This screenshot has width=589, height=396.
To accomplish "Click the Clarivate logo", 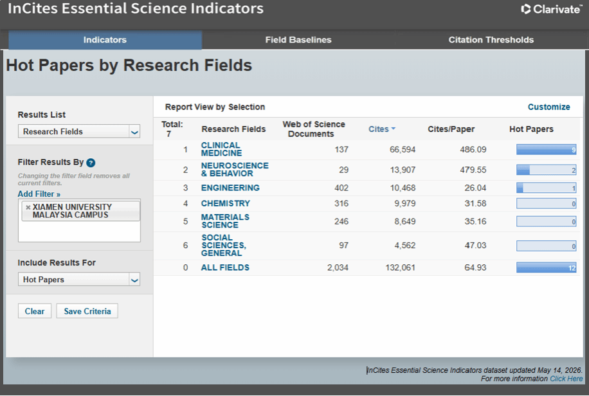I will point(551,9).
